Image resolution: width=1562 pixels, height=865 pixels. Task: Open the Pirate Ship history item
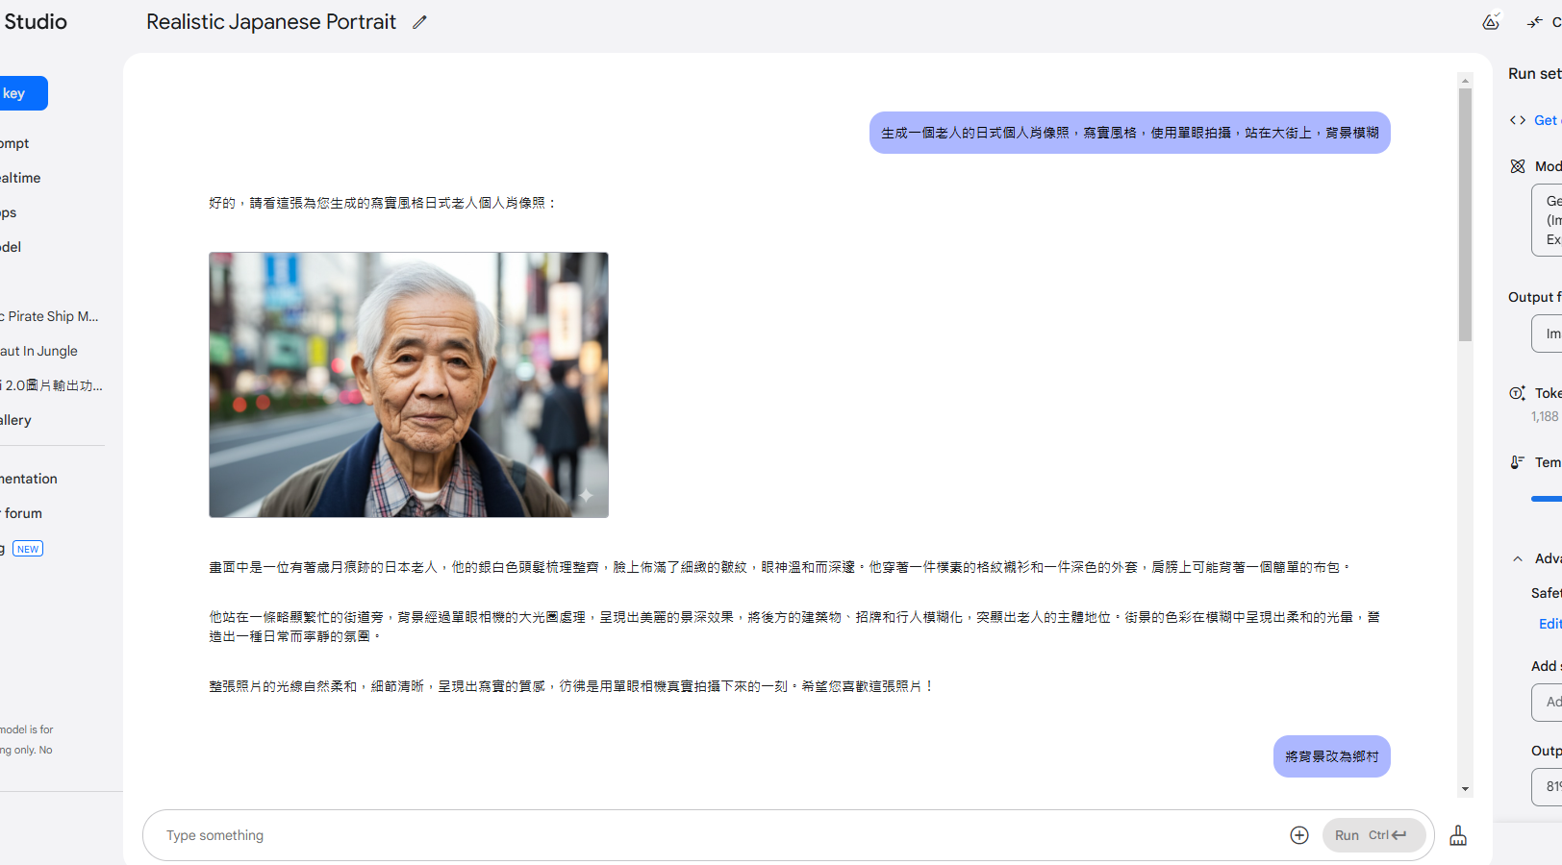pos(50,316)
